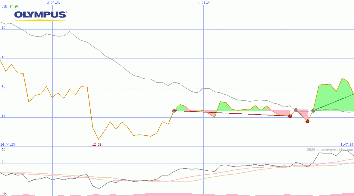Select the 1.01.24 date label

pyautogui.click(x=204, y=3)
